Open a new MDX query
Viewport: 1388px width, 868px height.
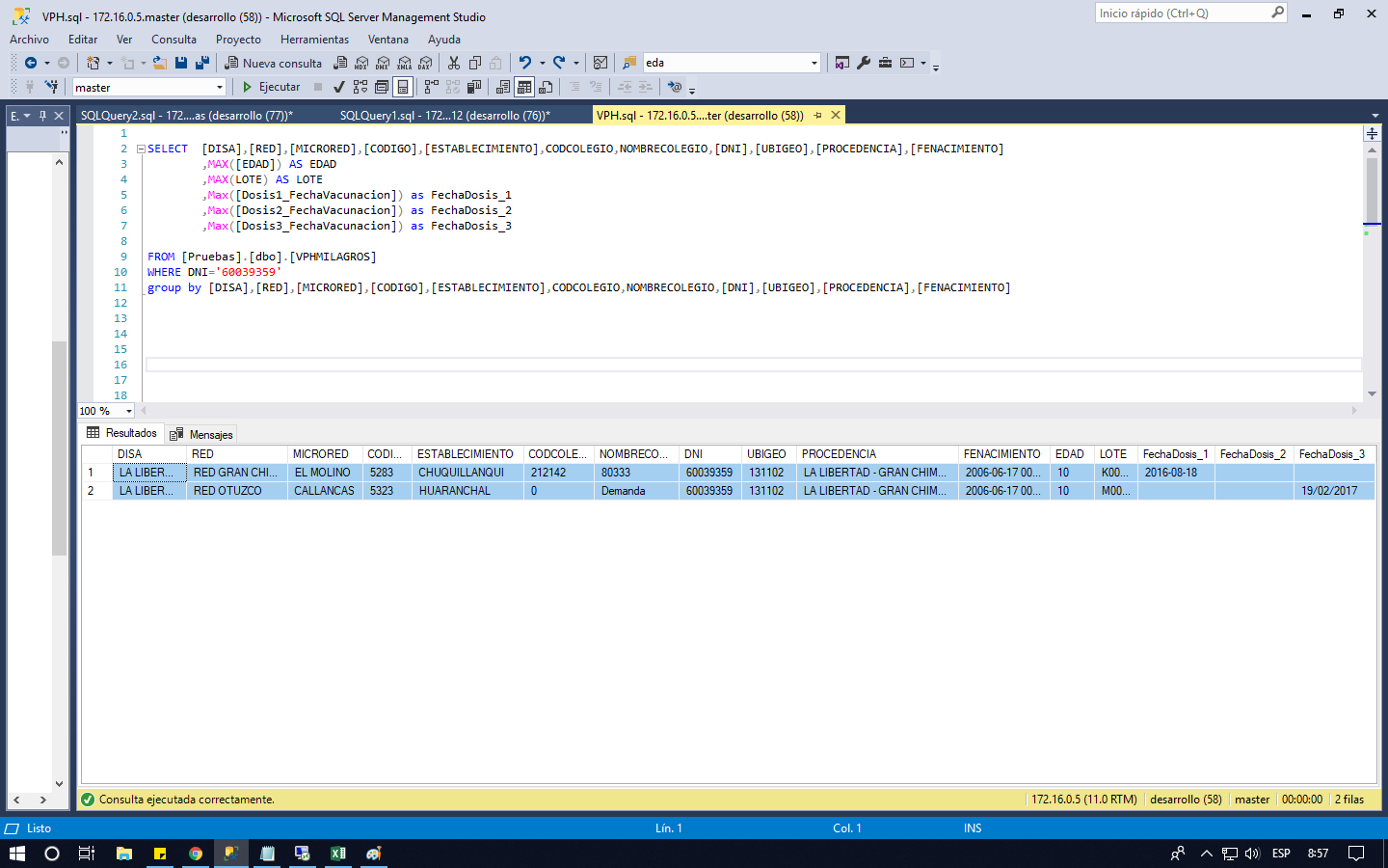tap(361, 63)
